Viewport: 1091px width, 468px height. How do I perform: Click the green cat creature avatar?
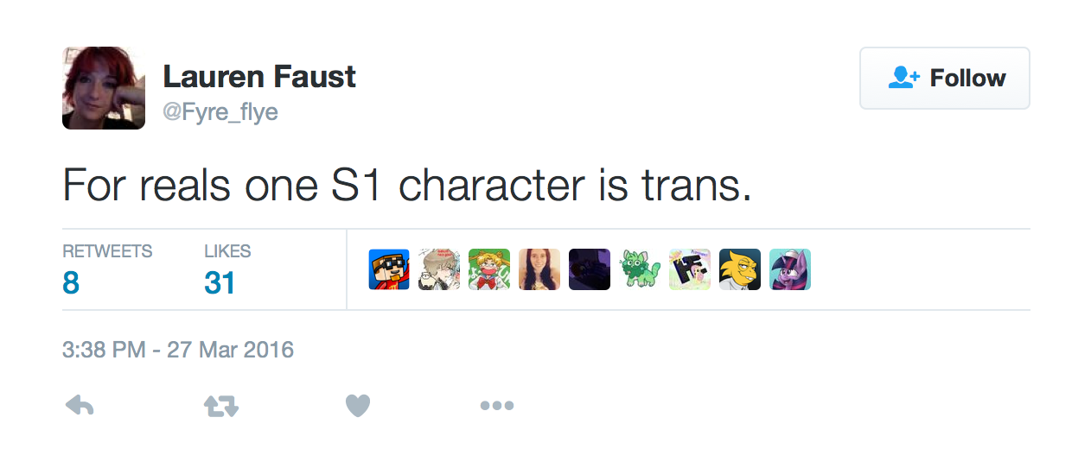(x=640, y=269)
